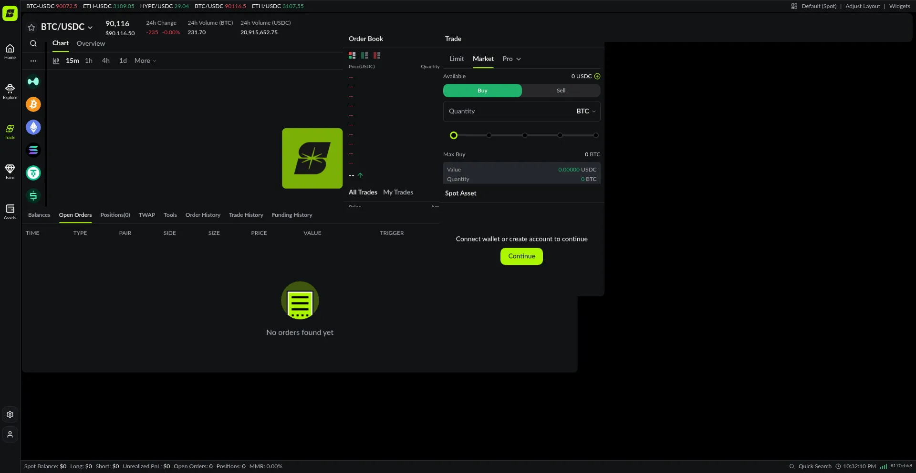Show only asks in order book view
916x473 pixels.
click(377, 55)
